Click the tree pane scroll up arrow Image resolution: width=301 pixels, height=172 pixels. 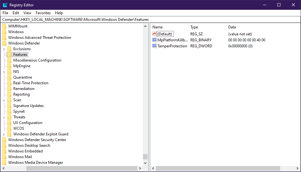pos(145,26)
